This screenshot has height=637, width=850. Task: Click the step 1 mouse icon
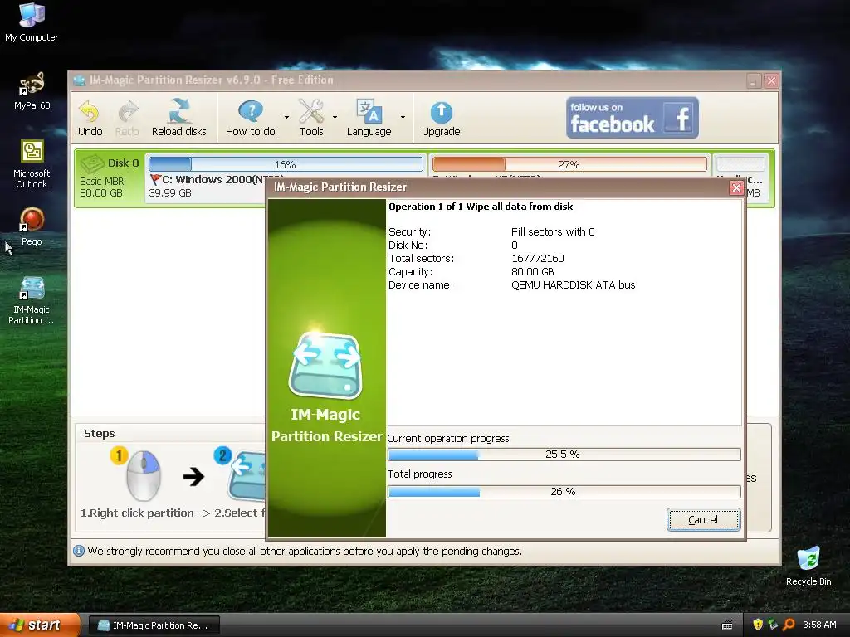pos(143,475)
